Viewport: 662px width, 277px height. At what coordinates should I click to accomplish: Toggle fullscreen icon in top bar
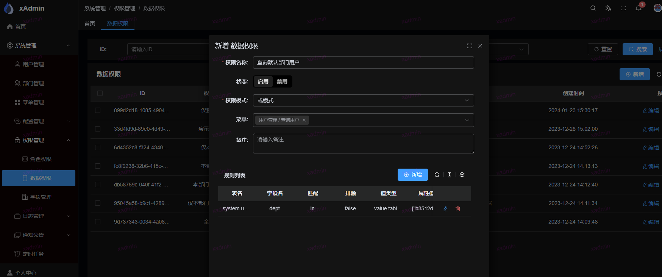[623, 8]
